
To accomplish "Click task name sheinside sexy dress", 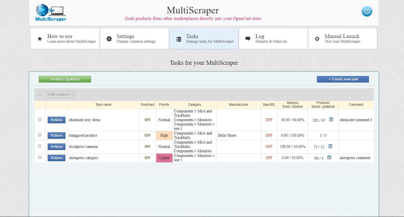I will point(85,120).
